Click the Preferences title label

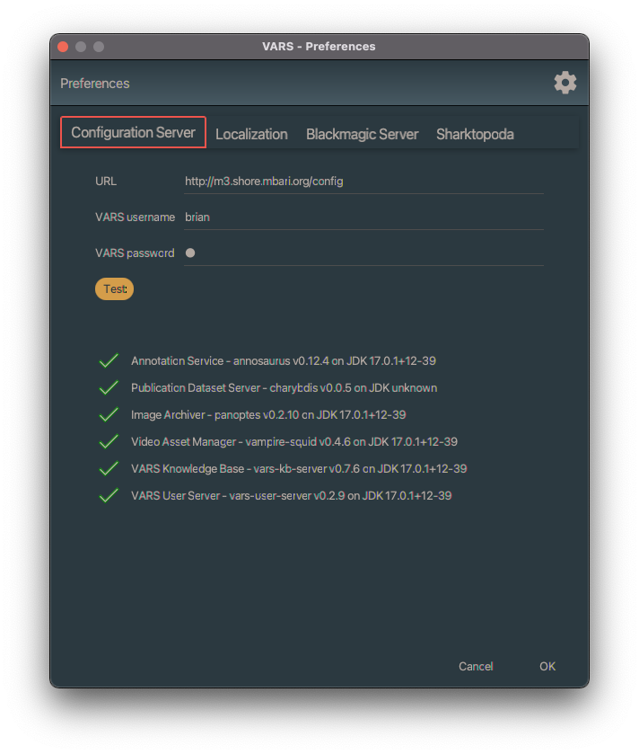[x=94, y=83]
